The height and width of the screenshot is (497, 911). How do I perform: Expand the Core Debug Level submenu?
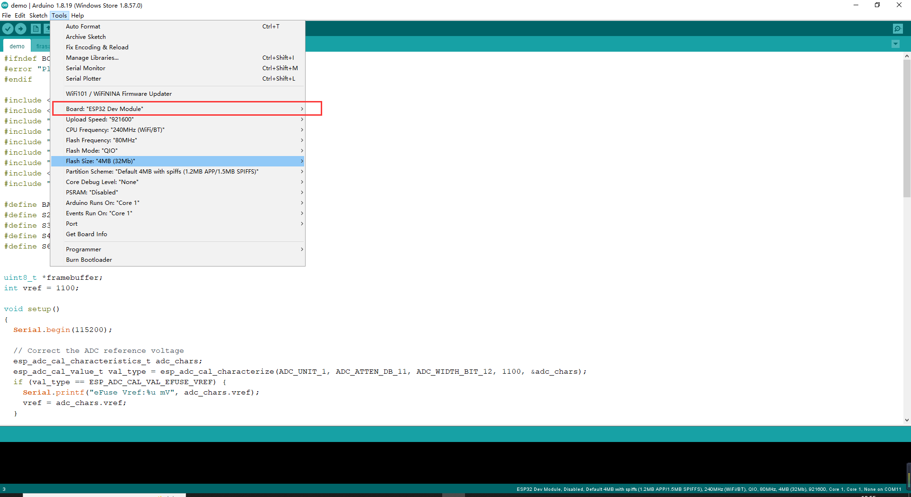pyautogui.click(x=178, y=182)
